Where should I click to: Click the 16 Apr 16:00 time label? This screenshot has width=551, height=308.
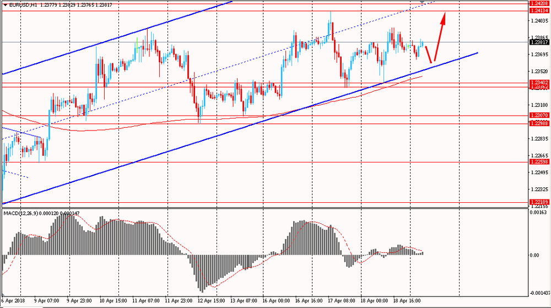tap(309, 301)
